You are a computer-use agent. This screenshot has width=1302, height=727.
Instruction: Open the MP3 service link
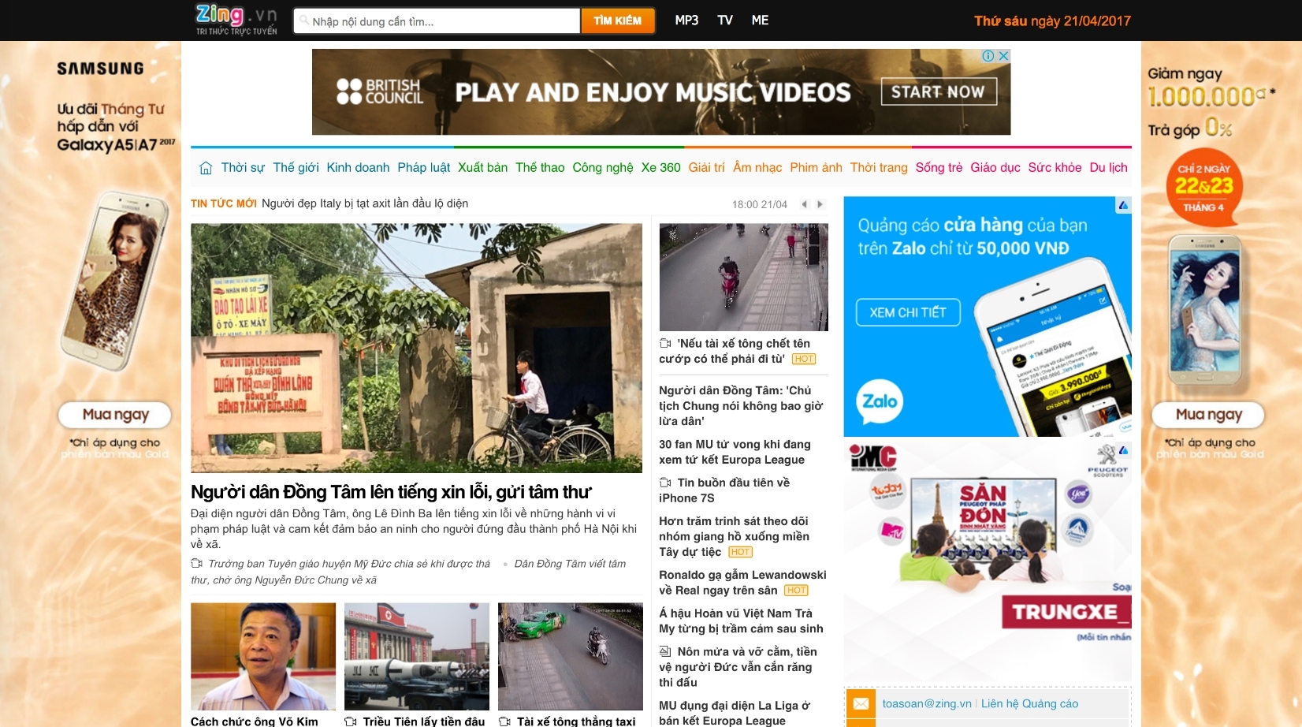(x=686, y=21)
